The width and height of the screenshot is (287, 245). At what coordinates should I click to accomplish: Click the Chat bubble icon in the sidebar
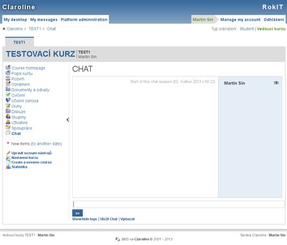click(8, 133)
